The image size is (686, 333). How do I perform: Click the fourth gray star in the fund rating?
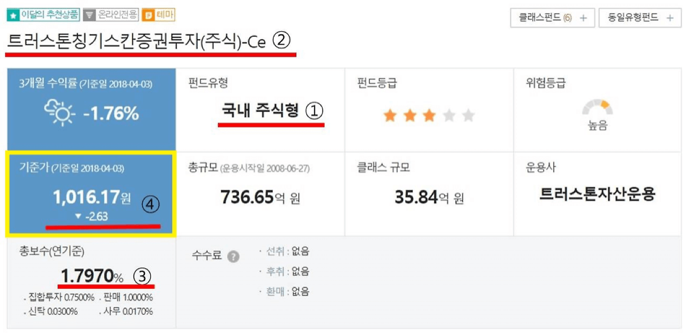pos(448,115)
